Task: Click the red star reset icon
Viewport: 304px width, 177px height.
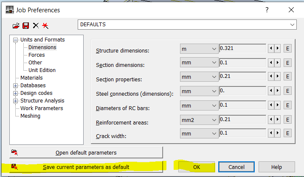Action: pyautogui.click(x=45, y=25)
